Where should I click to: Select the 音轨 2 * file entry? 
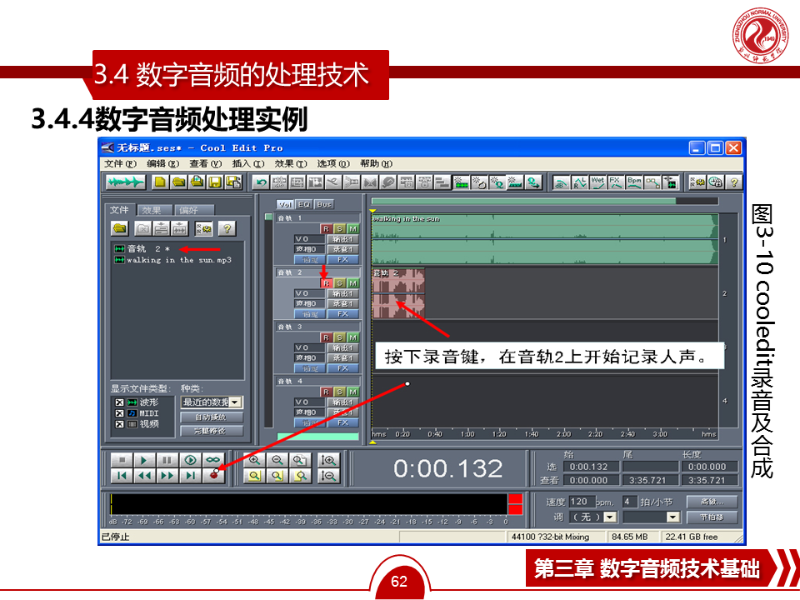(x=142, y=248)
